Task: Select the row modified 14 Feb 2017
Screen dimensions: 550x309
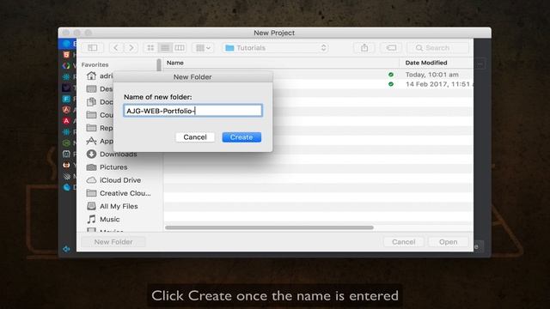Action: (x=318, y=84)
